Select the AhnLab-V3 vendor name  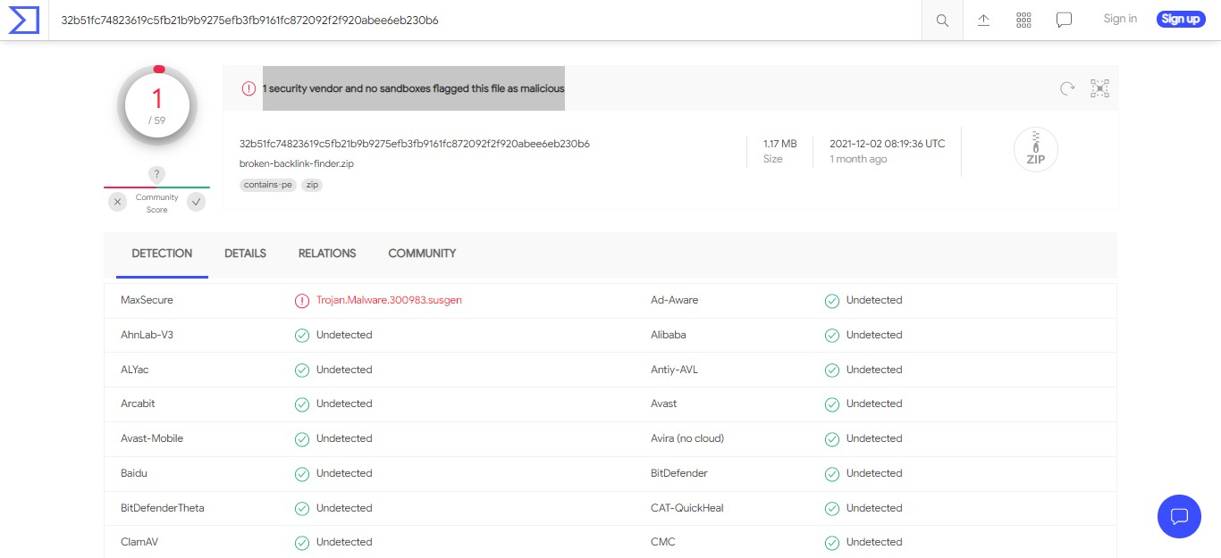(x=147, y=336)
